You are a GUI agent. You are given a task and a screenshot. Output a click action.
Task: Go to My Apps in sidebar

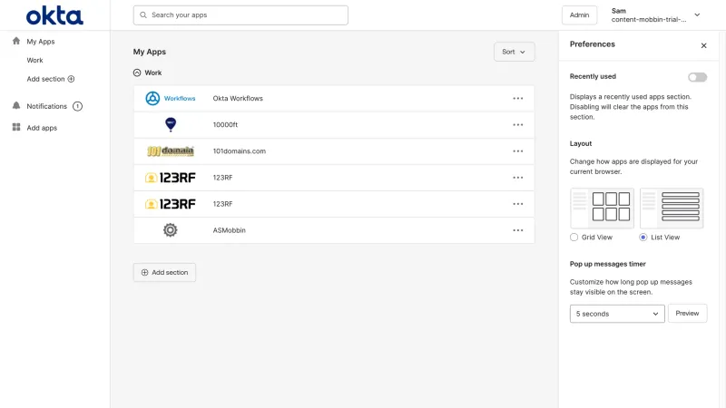pos(41,41)
